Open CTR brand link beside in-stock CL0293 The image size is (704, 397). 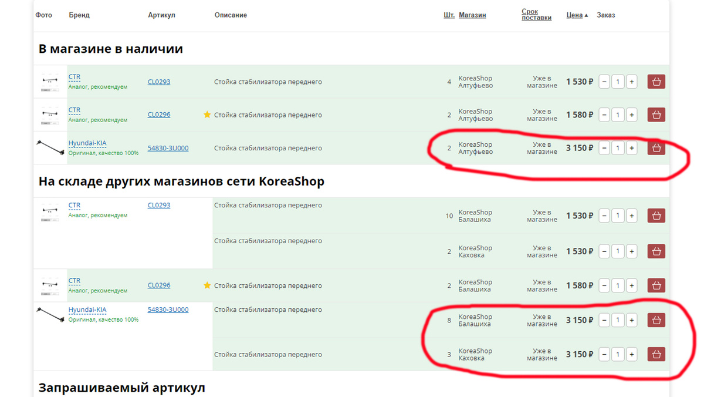(x=75, y=77)
